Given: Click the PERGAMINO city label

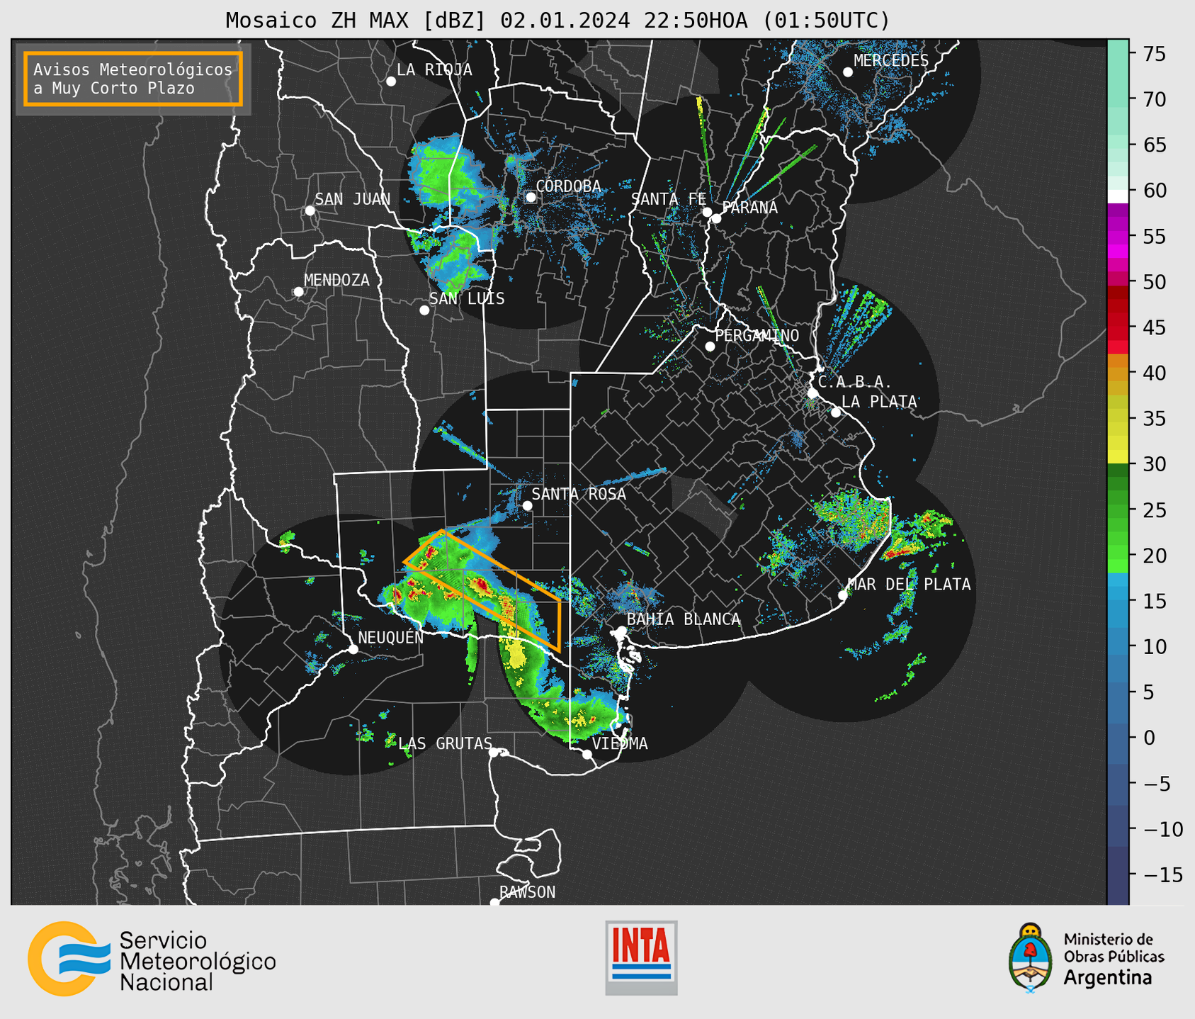Looking at the screenshot, I should tap(757, 335).
